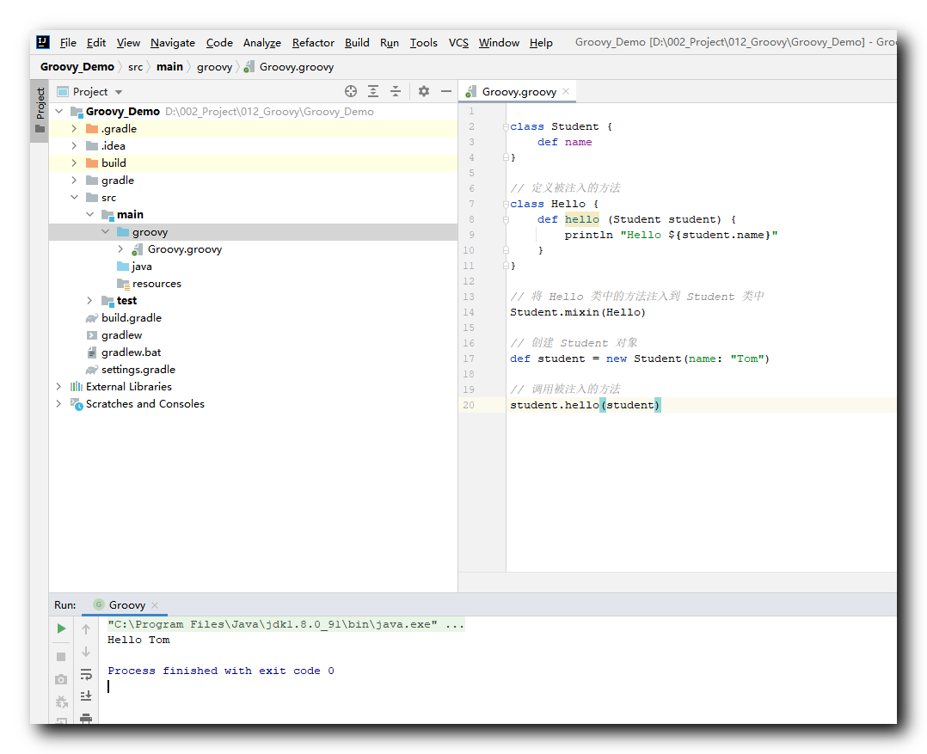Fold the Student class at line 2

tap(506, 126)
